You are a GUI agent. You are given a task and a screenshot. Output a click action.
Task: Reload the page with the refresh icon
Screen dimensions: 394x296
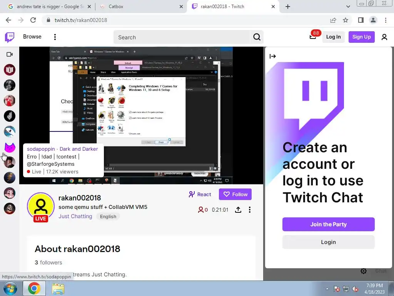(x=33, y=20)
